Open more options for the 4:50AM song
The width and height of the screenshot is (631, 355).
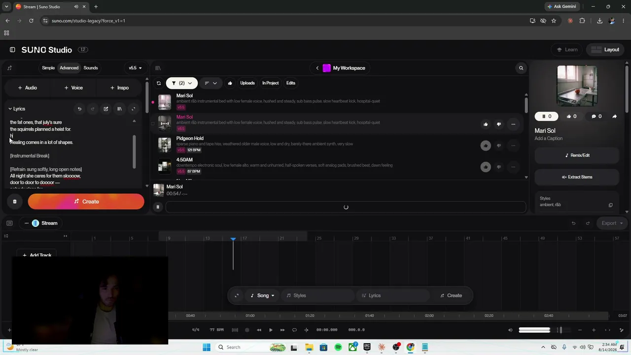(513, 167)
